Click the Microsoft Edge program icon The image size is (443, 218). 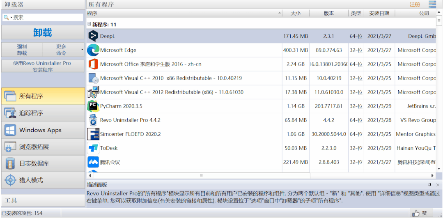pyautogui.click(x=93, y=50)
